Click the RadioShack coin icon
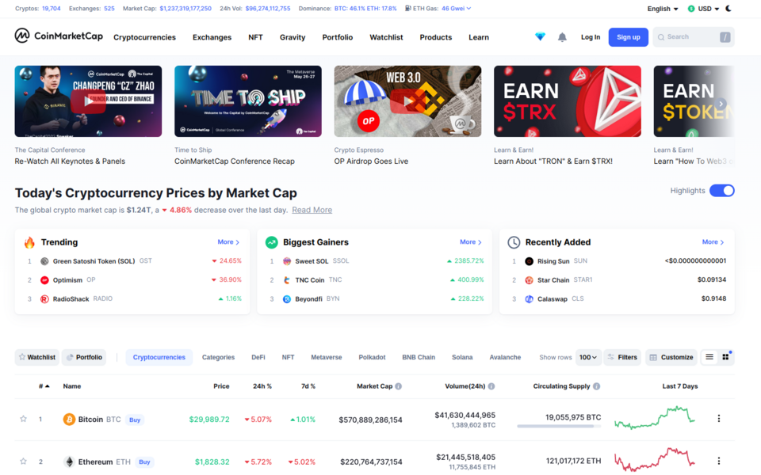Viewport: 761px width, 475px height. pos(44,299)
